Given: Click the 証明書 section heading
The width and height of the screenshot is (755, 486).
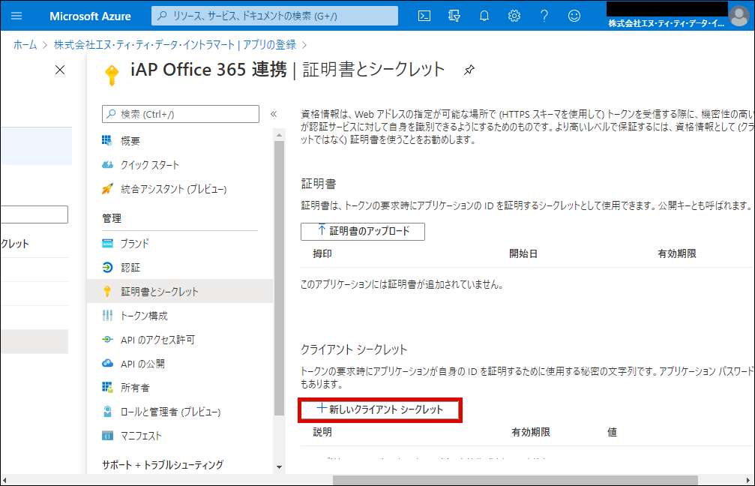Looking at the screenshot, I should 319,184.
